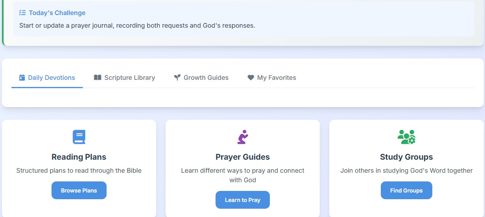Viewport: 485px width, 217px height.
Task: Click the prayer journal challenge description text
Action: (137, 26)
